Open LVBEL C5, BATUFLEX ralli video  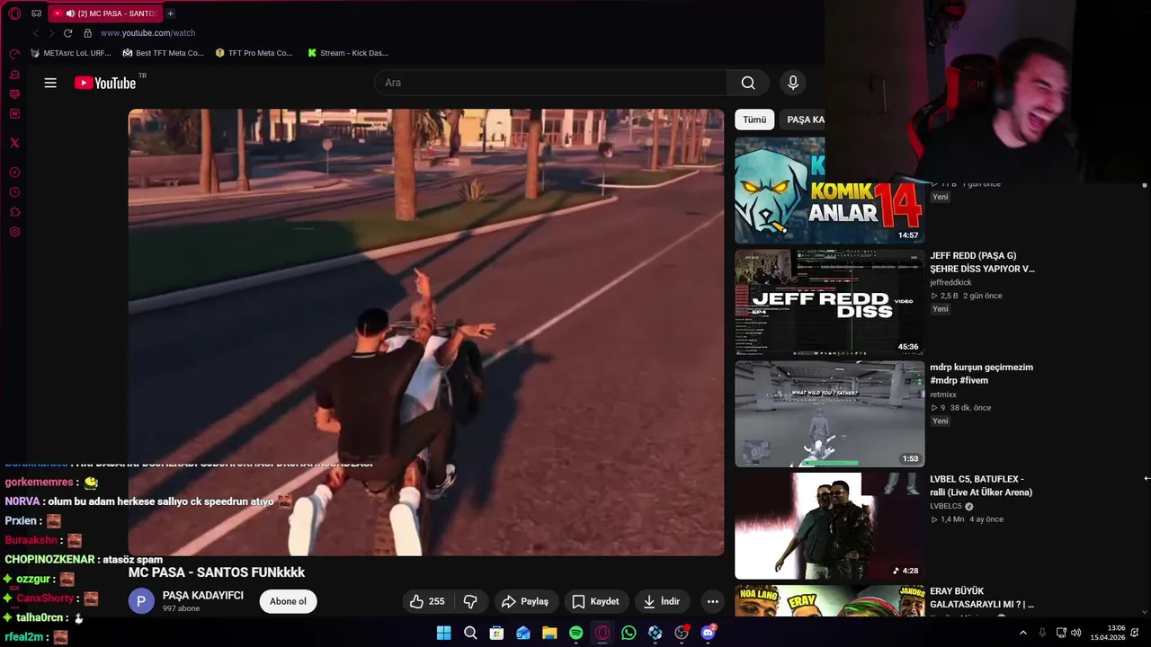pos(981,485)
